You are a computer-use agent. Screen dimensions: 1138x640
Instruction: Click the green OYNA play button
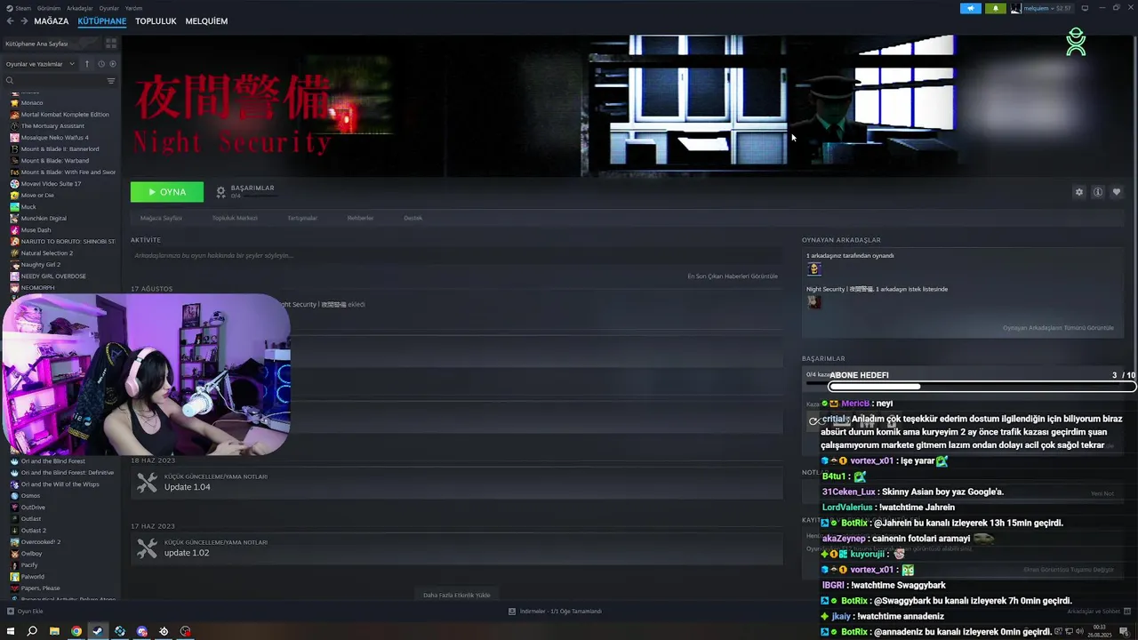pos(167,192)
